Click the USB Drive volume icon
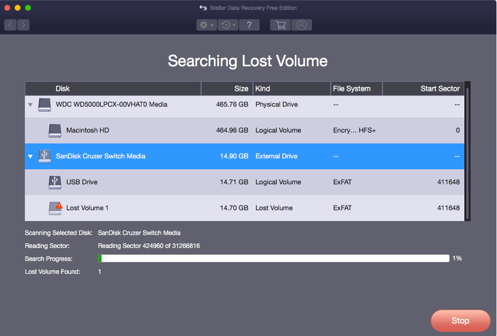 pyautogui.click(x=55, y=182)
